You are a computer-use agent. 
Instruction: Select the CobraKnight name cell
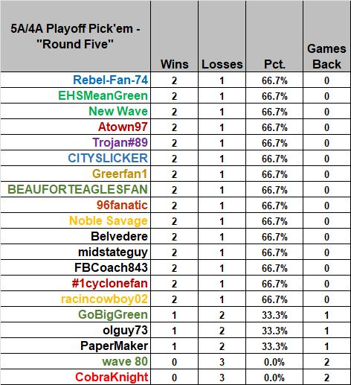[75, 377]
